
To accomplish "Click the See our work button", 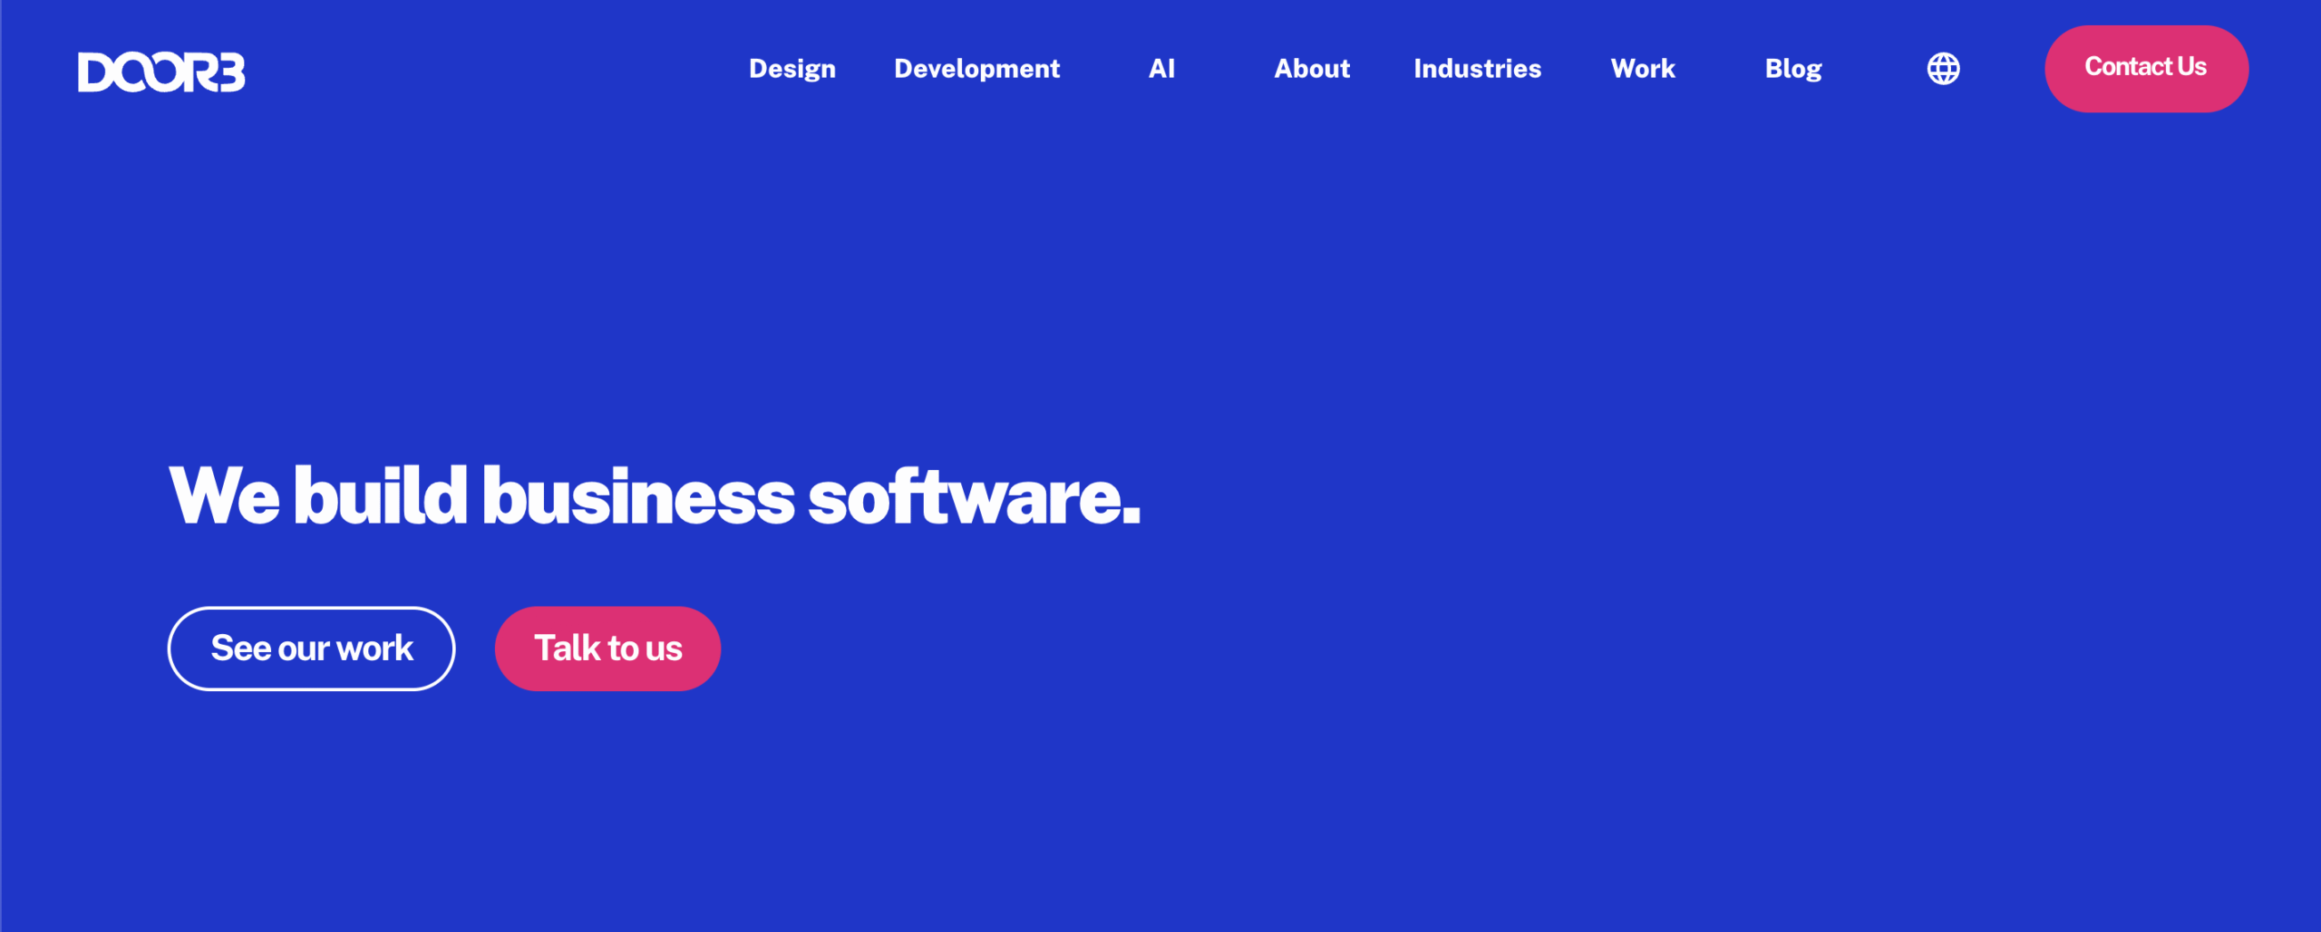I will point(311,649).
